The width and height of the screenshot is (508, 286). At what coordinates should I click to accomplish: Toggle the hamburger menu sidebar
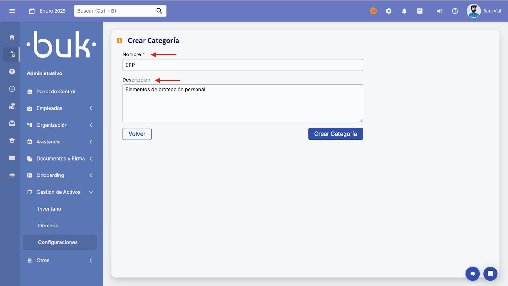tap(12, 11)
